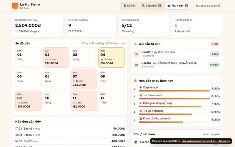Viewport: 235px width, 147px height.
Task: Open table Bàn 07 with 244.000đ
Action: [x=84, y=79]
